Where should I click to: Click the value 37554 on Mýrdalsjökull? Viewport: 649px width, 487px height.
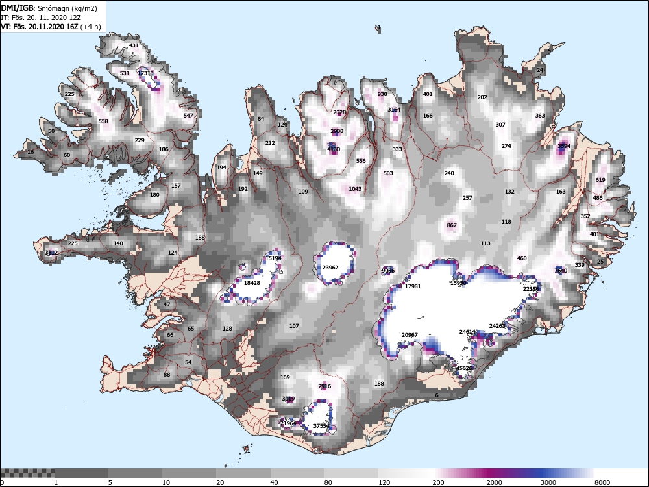coord(321,426)
